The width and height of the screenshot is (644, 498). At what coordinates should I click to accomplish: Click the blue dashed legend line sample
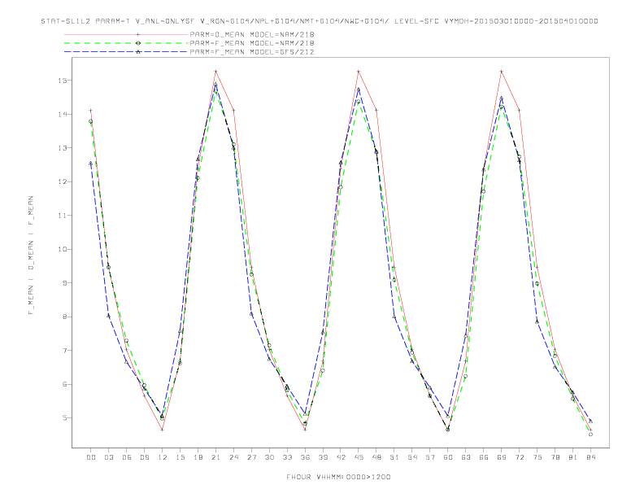click(x=126, y=52)
